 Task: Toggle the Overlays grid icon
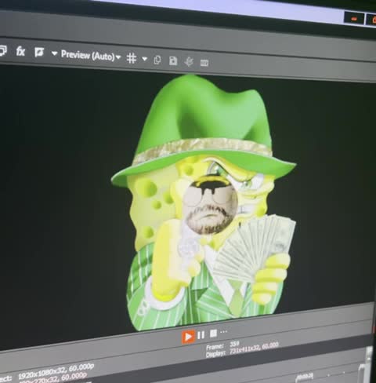pyautogui.click(x=132, y=58)
